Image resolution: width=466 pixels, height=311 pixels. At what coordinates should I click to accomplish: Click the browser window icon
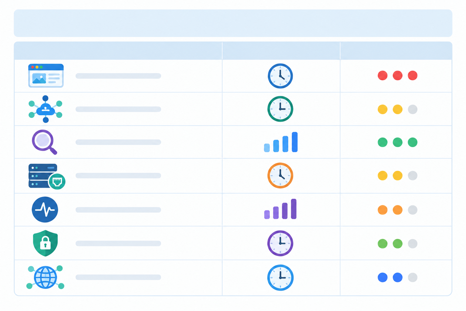coord(46,76)
